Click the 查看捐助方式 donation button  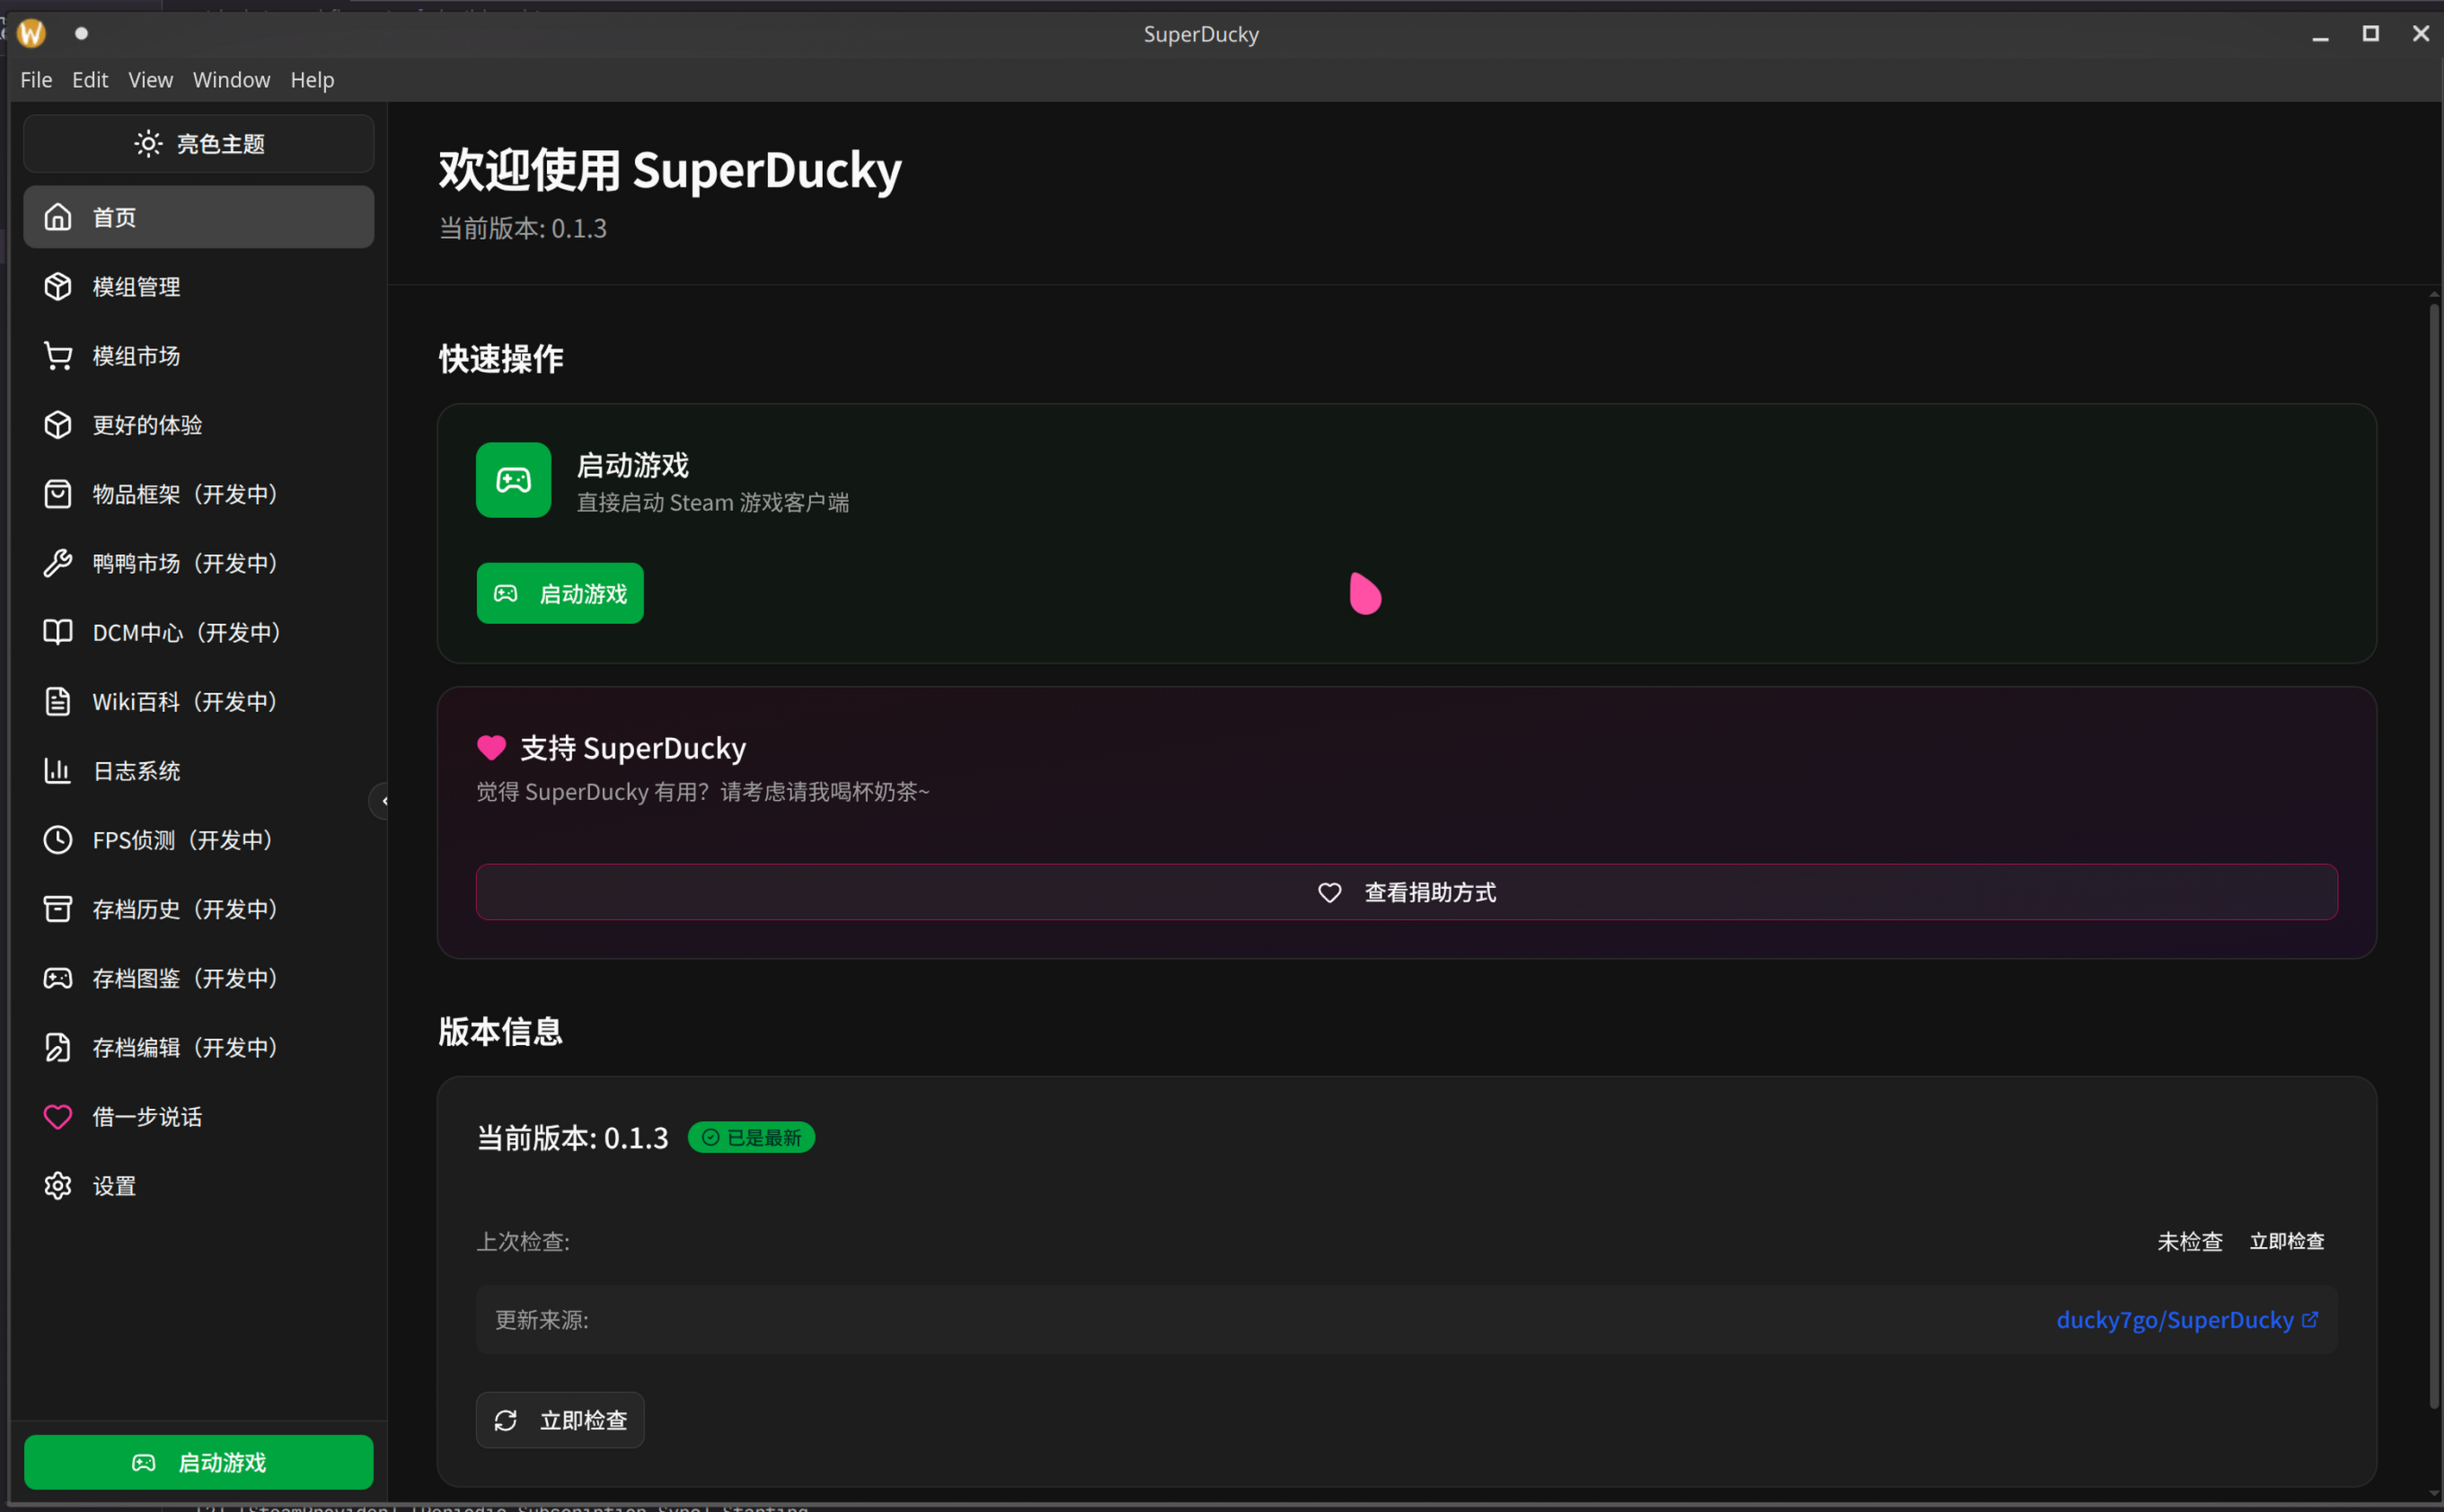pos(1405,892)
